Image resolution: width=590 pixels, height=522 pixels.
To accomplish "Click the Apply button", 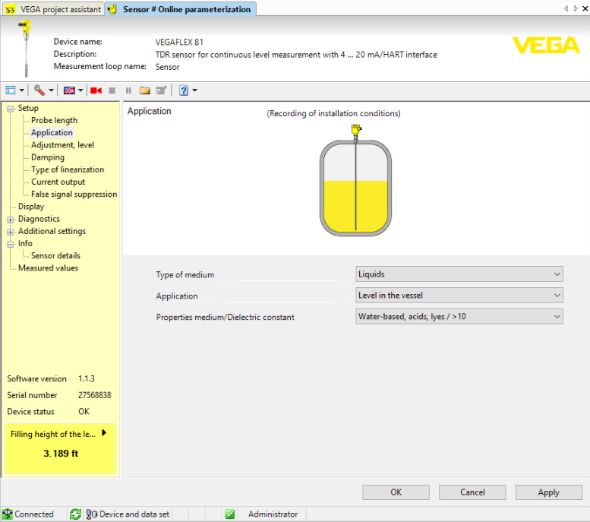I will coord(548,492).
